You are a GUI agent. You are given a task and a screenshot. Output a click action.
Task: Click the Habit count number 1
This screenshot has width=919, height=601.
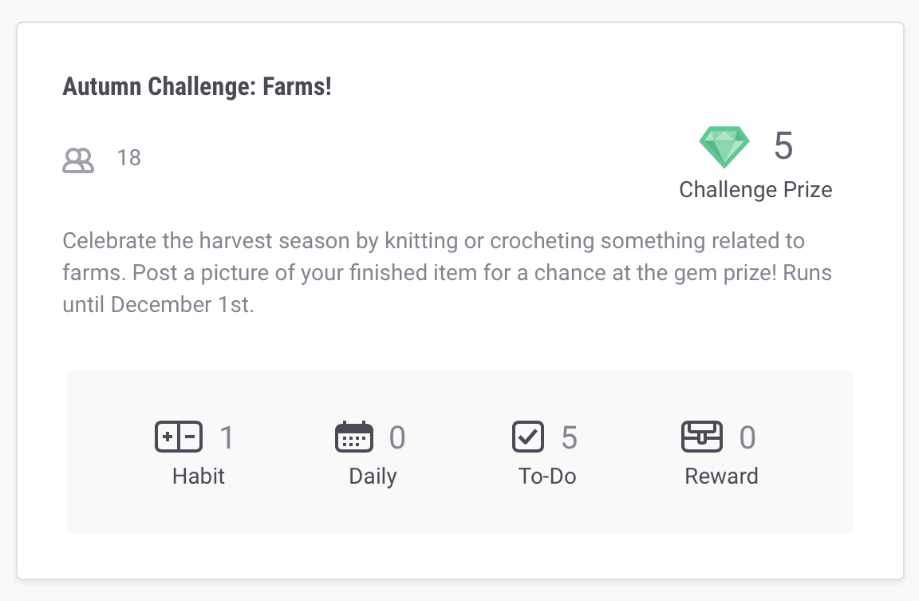coord(227,437)
